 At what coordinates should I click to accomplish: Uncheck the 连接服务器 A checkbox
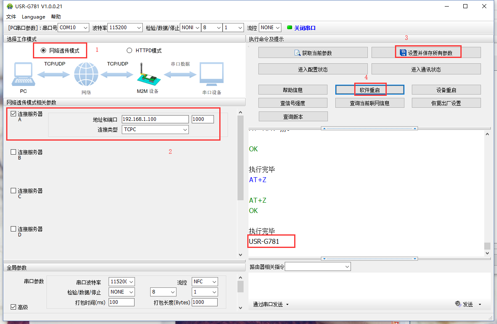pyautogui.click(x=13, y=114)
